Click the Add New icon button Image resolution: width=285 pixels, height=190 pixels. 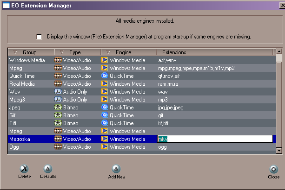click(116, 169)
